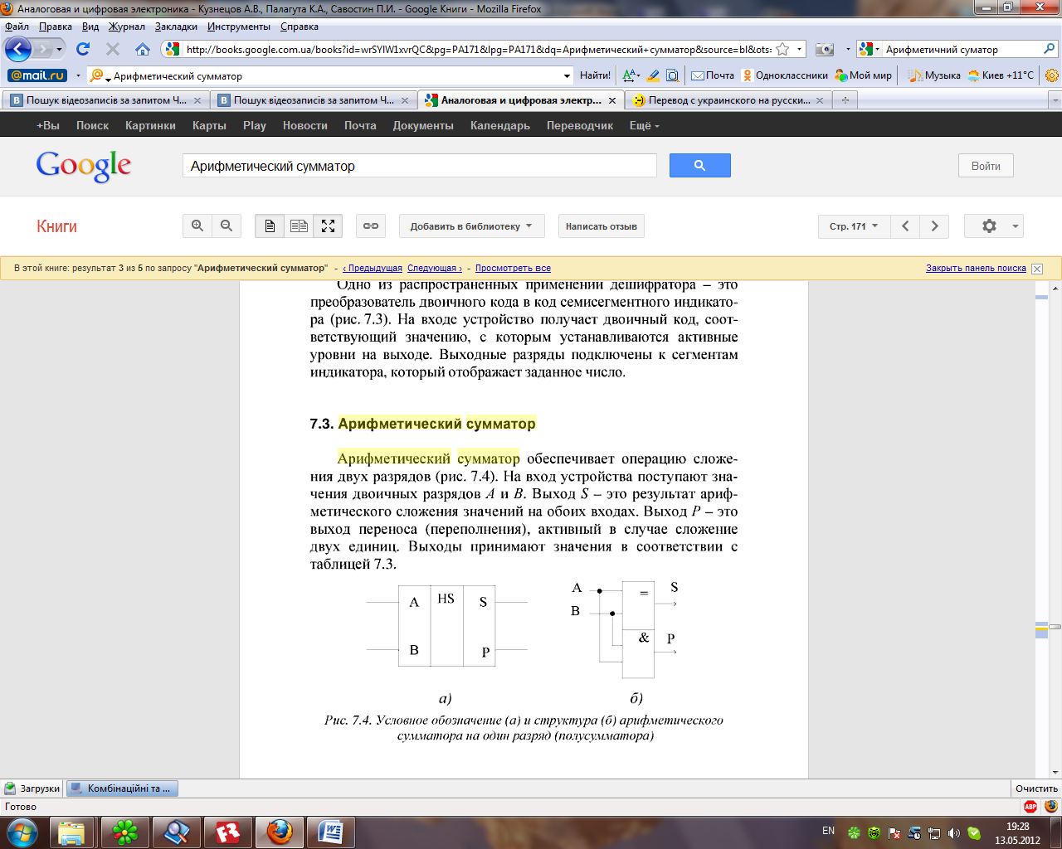Viewport: 1062px width, 849px height.
Task: Zoom in on the book page
Action: pos(197,226)
